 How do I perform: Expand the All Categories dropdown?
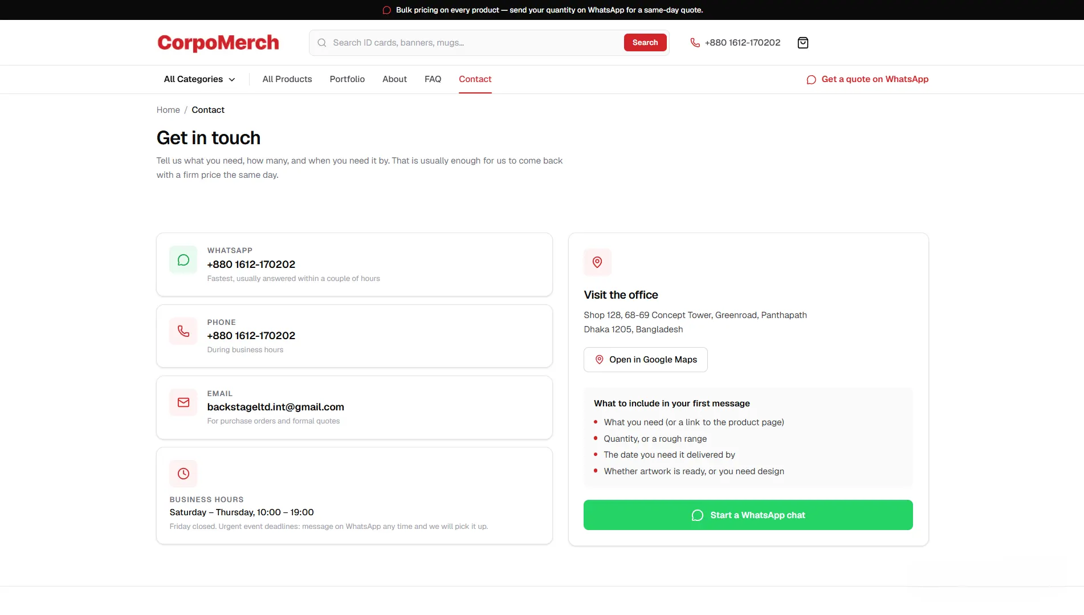pyautogui.click(x=199, y=79)
